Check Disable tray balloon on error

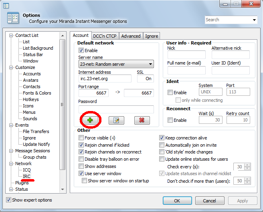click(81, 159)
